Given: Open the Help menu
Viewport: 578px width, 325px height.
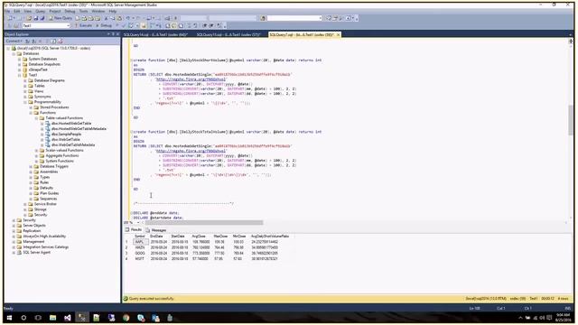Looking at the screenshot, I should click(x=112, y=12).
